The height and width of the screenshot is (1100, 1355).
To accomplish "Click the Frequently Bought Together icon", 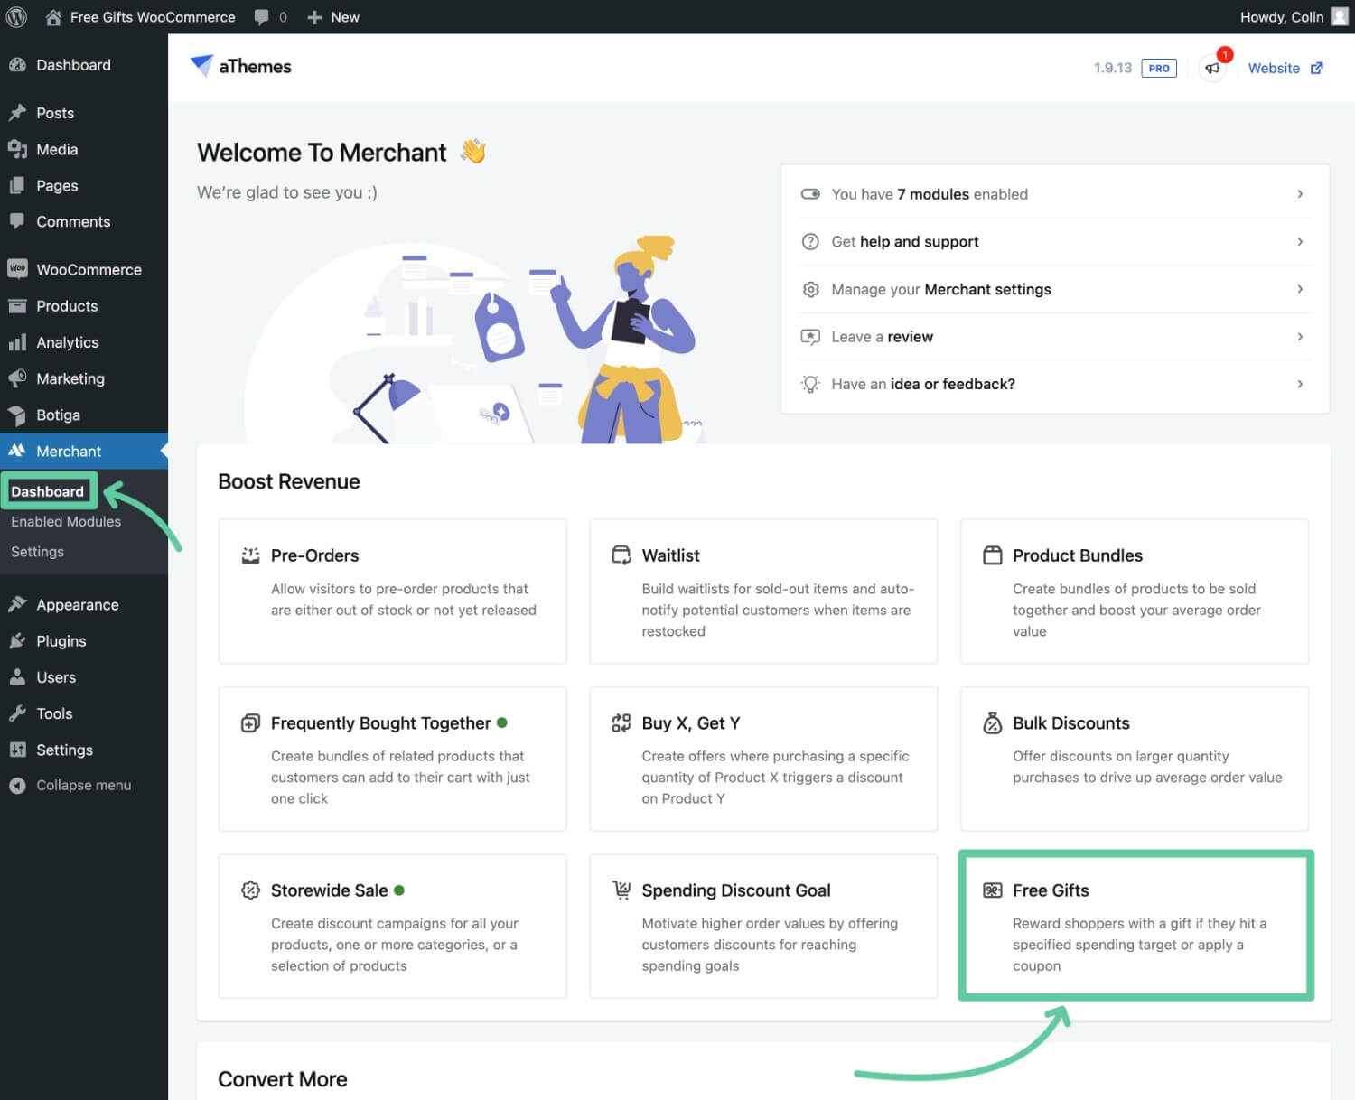I will point(250,722).
